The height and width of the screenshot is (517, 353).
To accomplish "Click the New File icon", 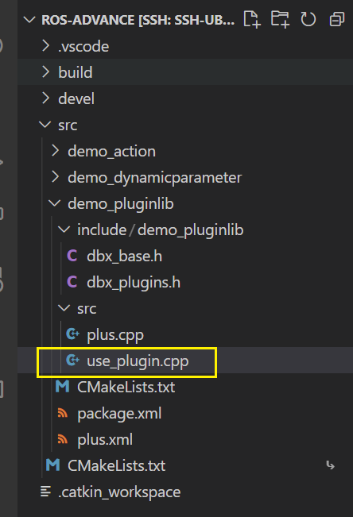I will pos(252,19).
